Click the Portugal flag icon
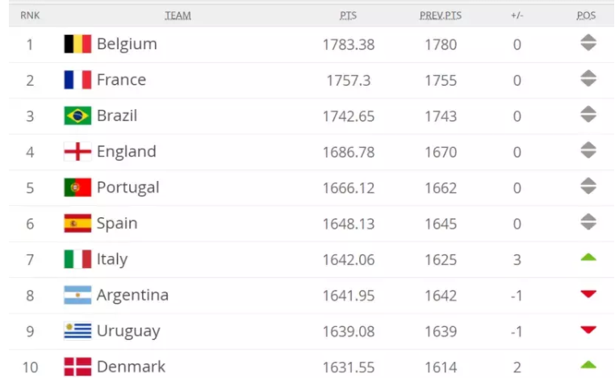Image resolution: width=615 pixels, height=378 pixels. (77, 187)
